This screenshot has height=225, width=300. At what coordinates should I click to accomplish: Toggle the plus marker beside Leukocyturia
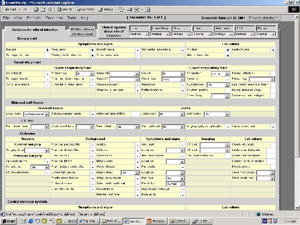click(x=273, y=50)
